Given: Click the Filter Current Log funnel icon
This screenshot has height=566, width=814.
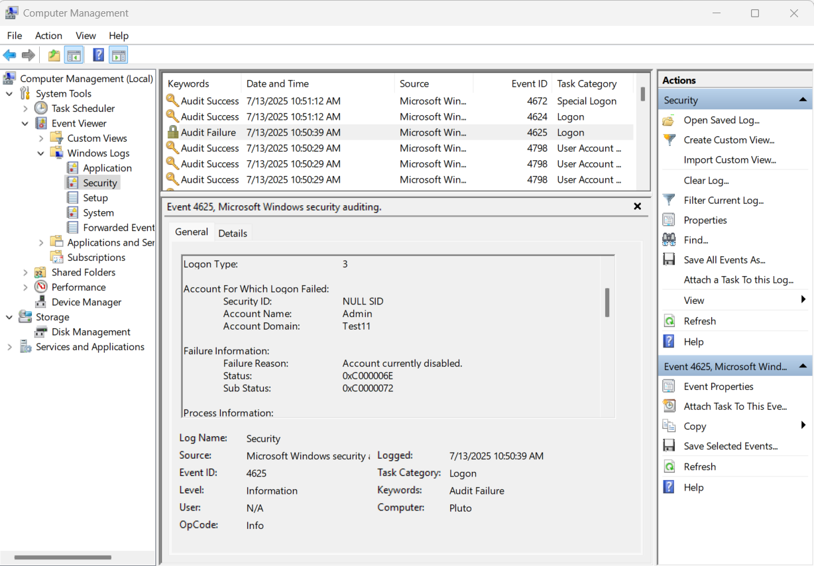Looking at the screenshot, I should [669, 201].
